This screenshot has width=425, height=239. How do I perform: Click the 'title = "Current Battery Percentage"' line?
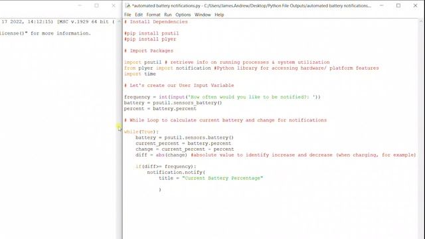[x=211, y=178]
